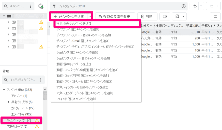Open the campaign search options menu (three dots)
Image resolution: width=222 pixels, height=130 pixels.
tap(30, 6)
